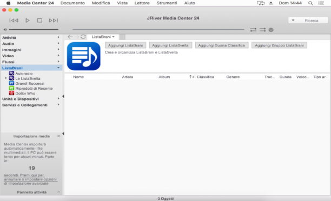Toggle the shuffle playback icon
This screenshot has width=331, height=201.
[262, 30]
